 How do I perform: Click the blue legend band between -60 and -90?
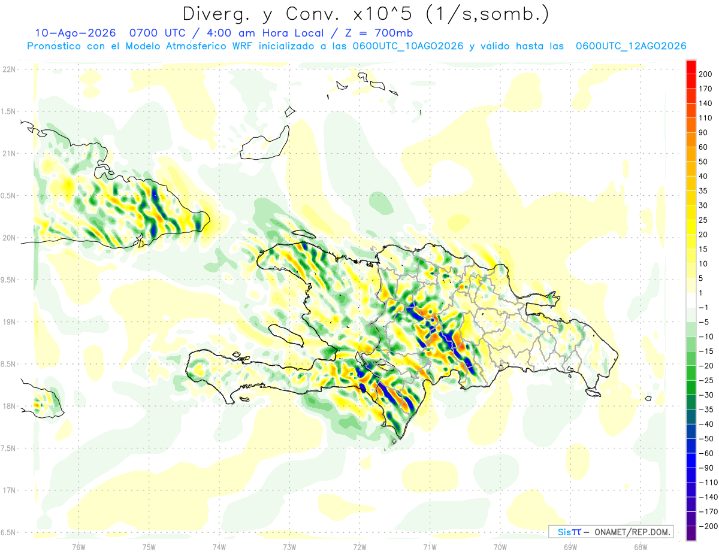(691, 461)
